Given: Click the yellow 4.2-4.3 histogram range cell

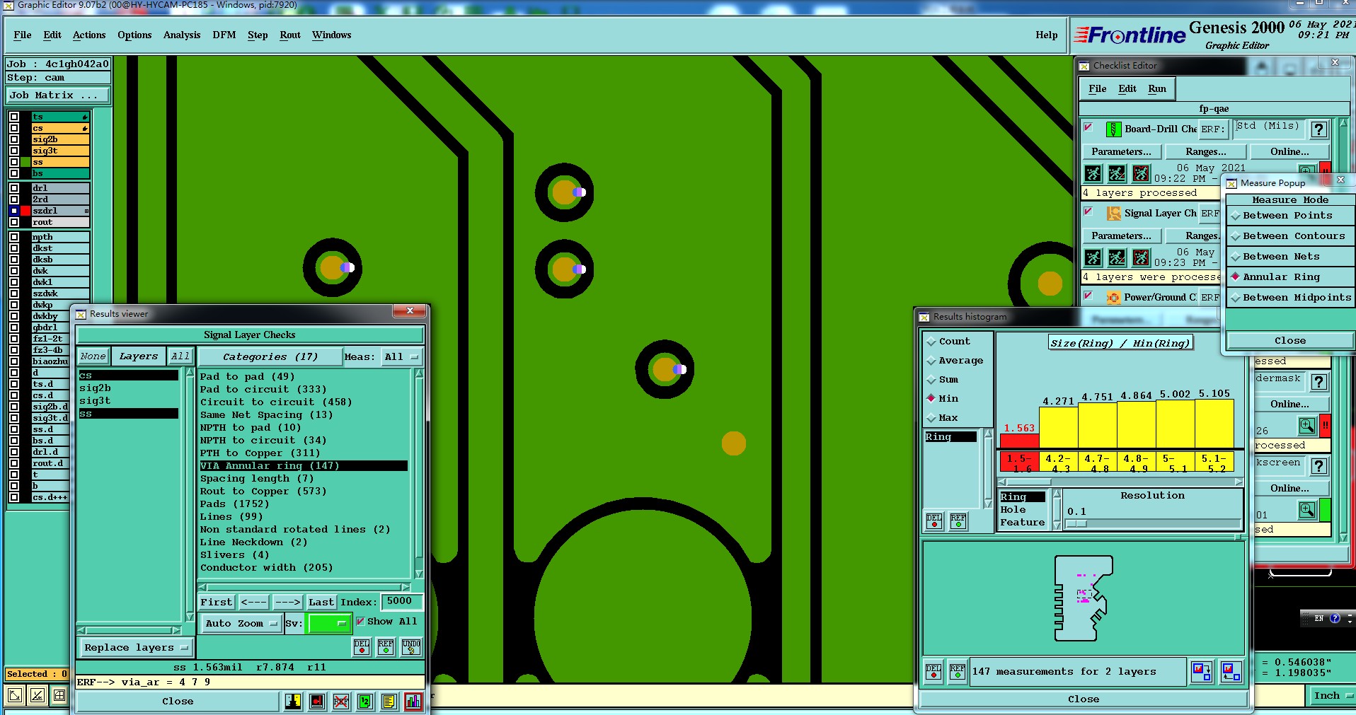Looking at the screenshot, I should tap(1059, 463).
